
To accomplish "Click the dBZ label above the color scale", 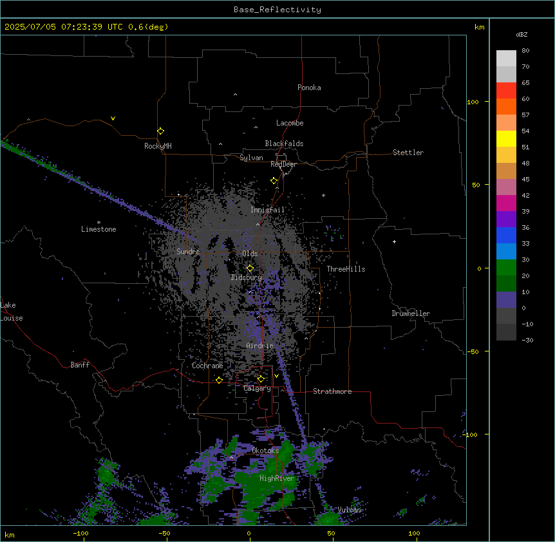I will (x=522, y=35).
